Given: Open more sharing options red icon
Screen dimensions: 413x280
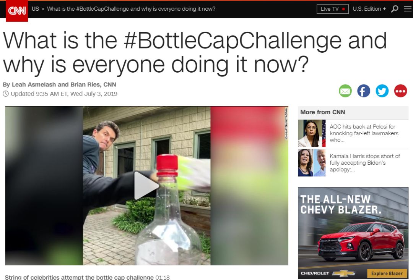Looking at the screenshot, I should (401, 91).
